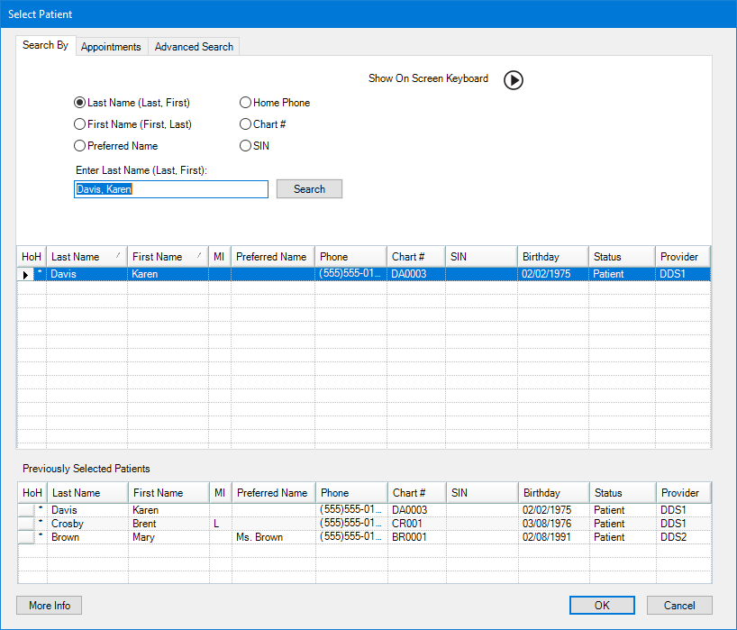The height and width of the screenshot is (630, 737).
Task: Select Crosby Brent in Previously Selected Patients
Action: pyautogui.click(x=72, y=524)
